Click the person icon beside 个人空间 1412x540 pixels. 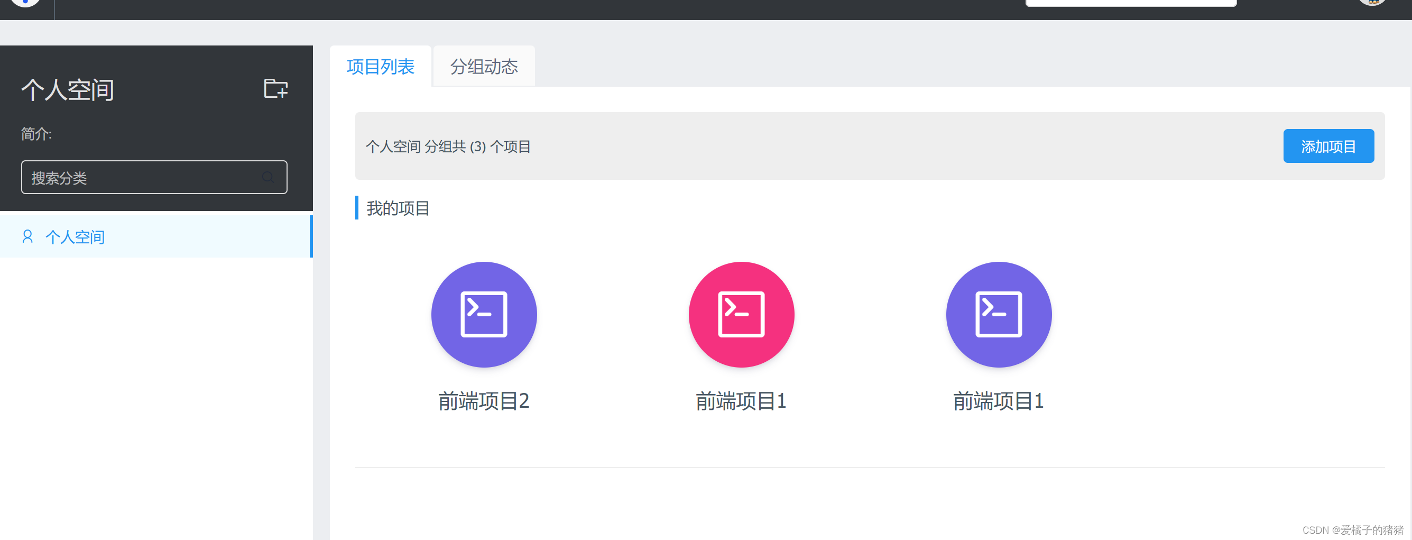point(27,236)
